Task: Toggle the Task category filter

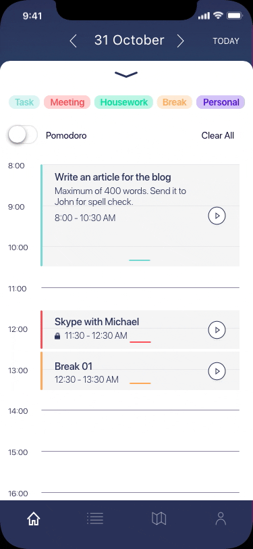Action: click(x=24, y=102)
